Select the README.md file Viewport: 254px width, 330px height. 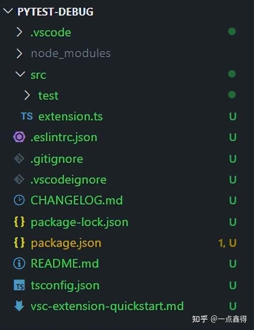tap(65, 263)
